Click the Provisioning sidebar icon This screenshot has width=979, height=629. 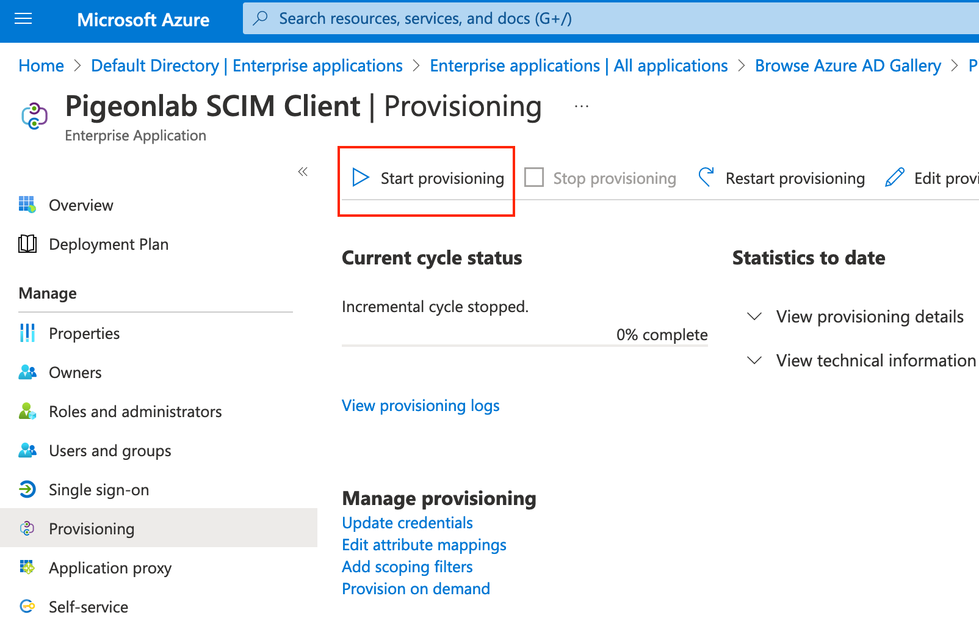[x=27, y=528]
